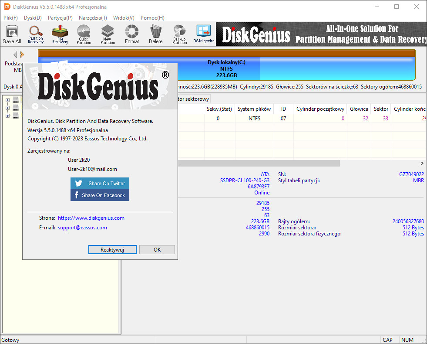Click the NUM status bar indicator
427x344 pixels.
407,340
